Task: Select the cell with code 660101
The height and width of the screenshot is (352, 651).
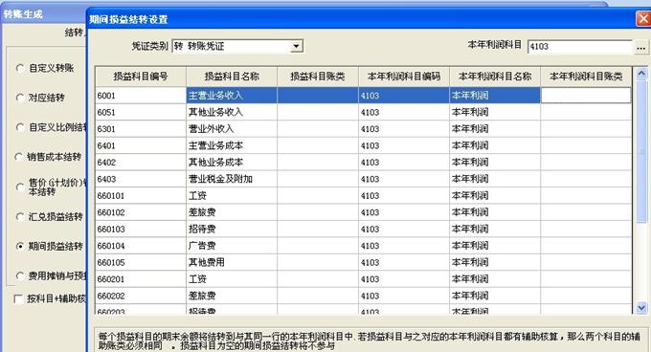Action: [x=141, y=196]
